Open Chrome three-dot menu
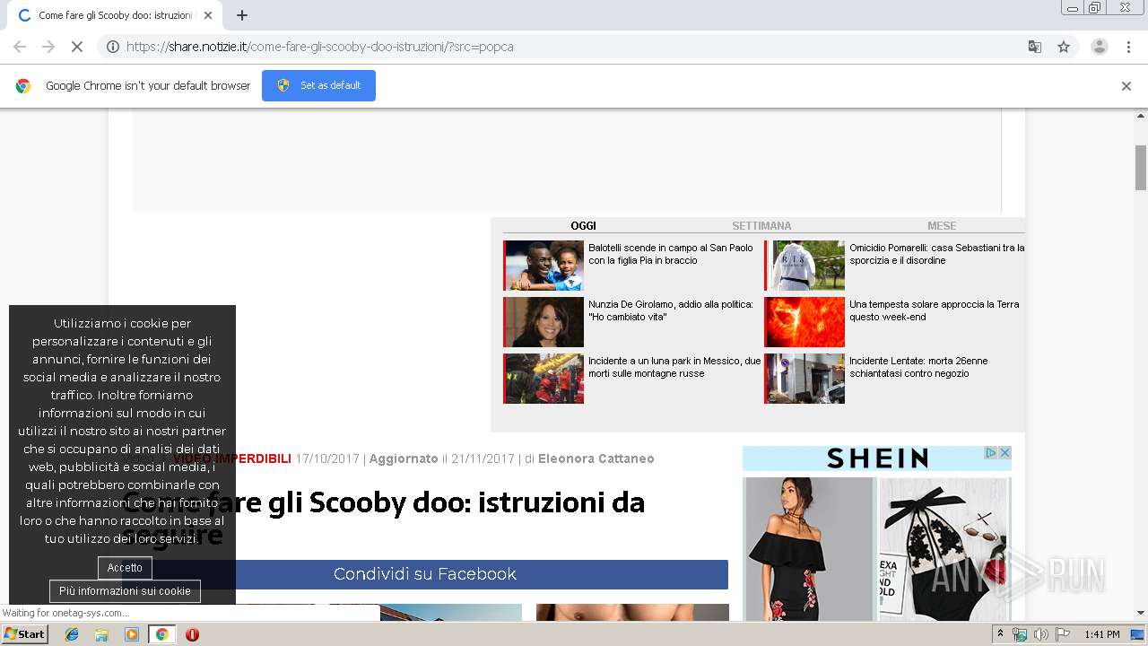This screenshot has height=646, width=1148. (x=1128, y=47)
